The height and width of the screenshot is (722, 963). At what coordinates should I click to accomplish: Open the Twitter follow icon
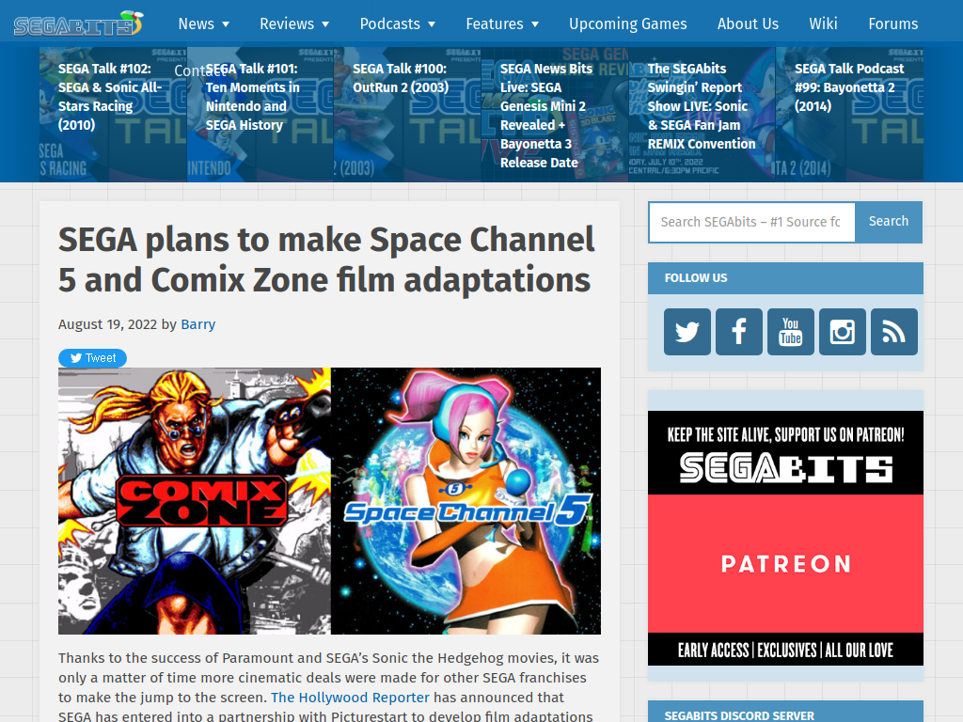(x=687, y=332)
